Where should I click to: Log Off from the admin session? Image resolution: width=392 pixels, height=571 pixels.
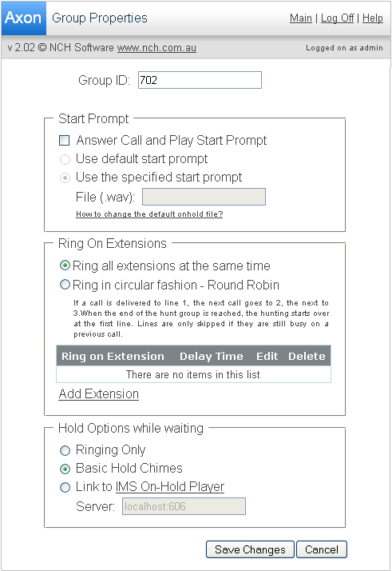coord(337,18)
